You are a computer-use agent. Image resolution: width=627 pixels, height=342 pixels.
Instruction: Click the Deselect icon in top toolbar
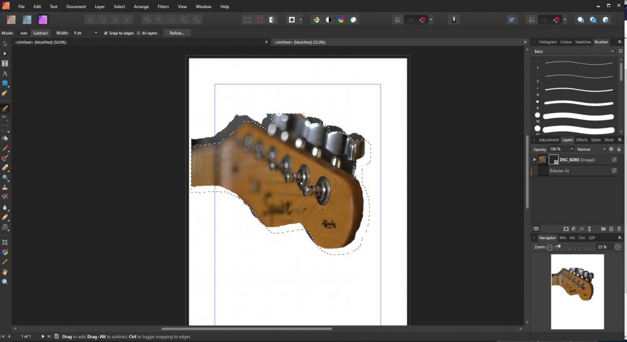coord(259,19)
